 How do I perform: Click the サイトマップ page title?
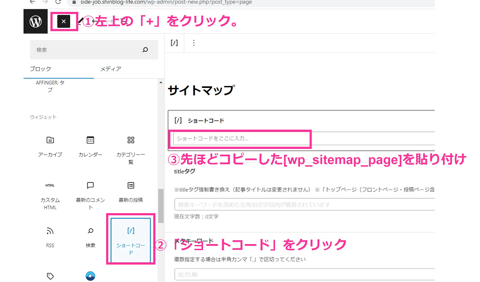click(202, 90)
